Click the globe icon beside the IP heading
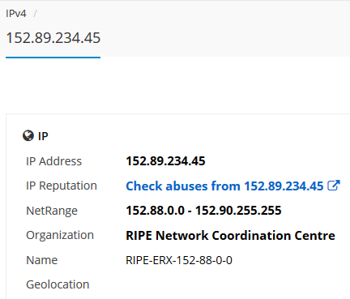This screenshot has height=299, width=350. click(x=28, y=136)
